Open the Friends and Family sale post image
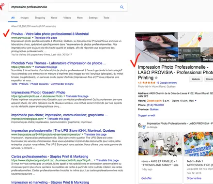213x184 pixels. [x=160, y=144]
